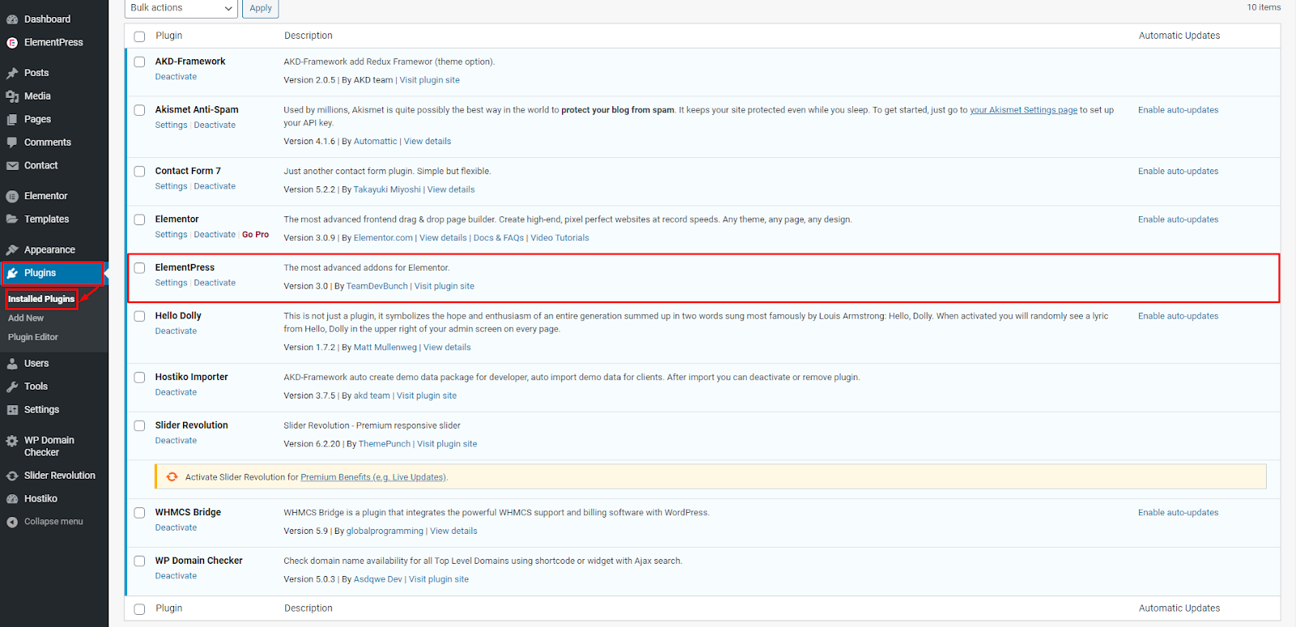Open Elementor Docs & FAQs link
The image size is (1296, 627).
click(x=498, y=238)
